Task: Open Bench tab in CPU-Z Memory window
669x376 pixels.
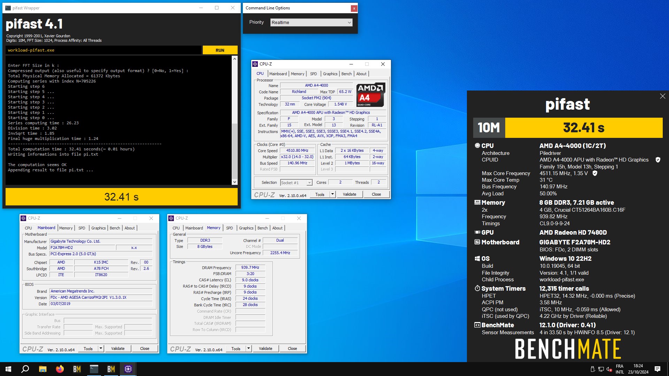Action: pos(263,228)
